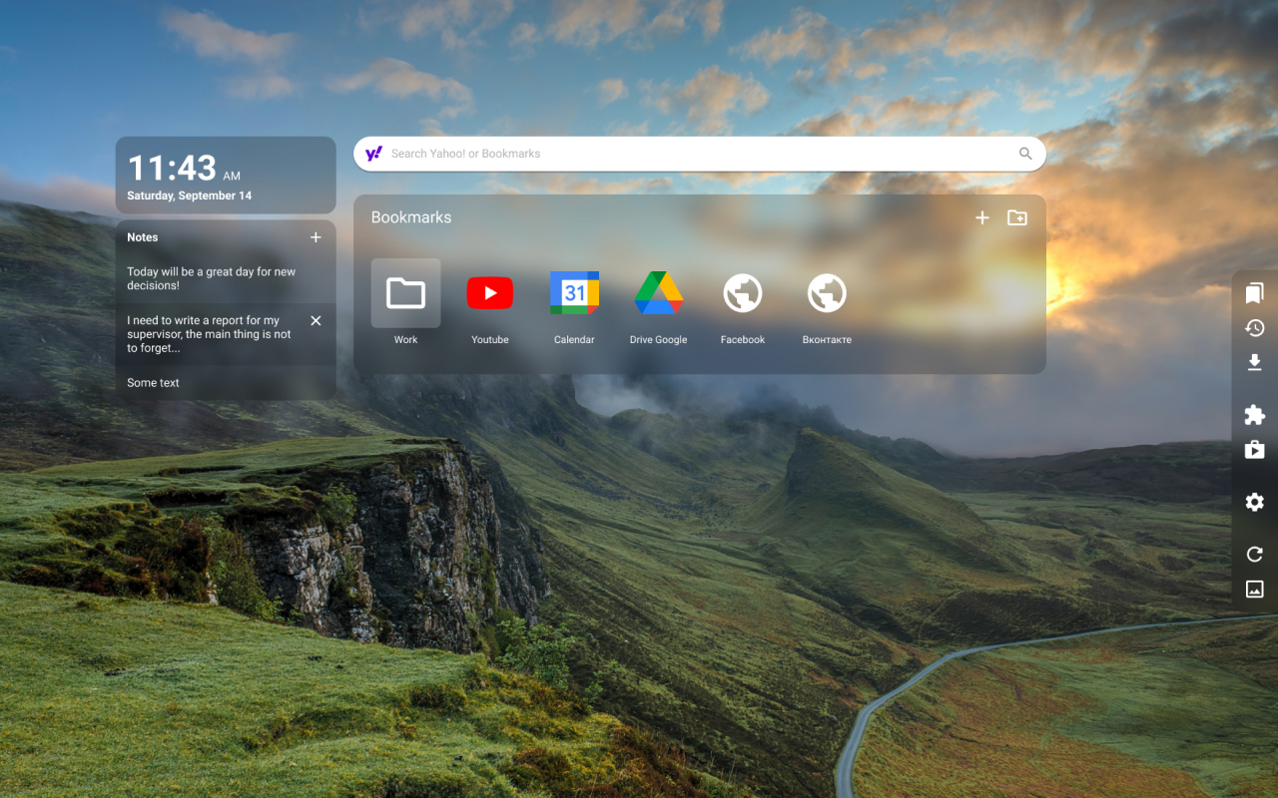This screenshot has width=1278, height=798.
Task: Click the Yahoo logo in search bar
Action: 373,154
